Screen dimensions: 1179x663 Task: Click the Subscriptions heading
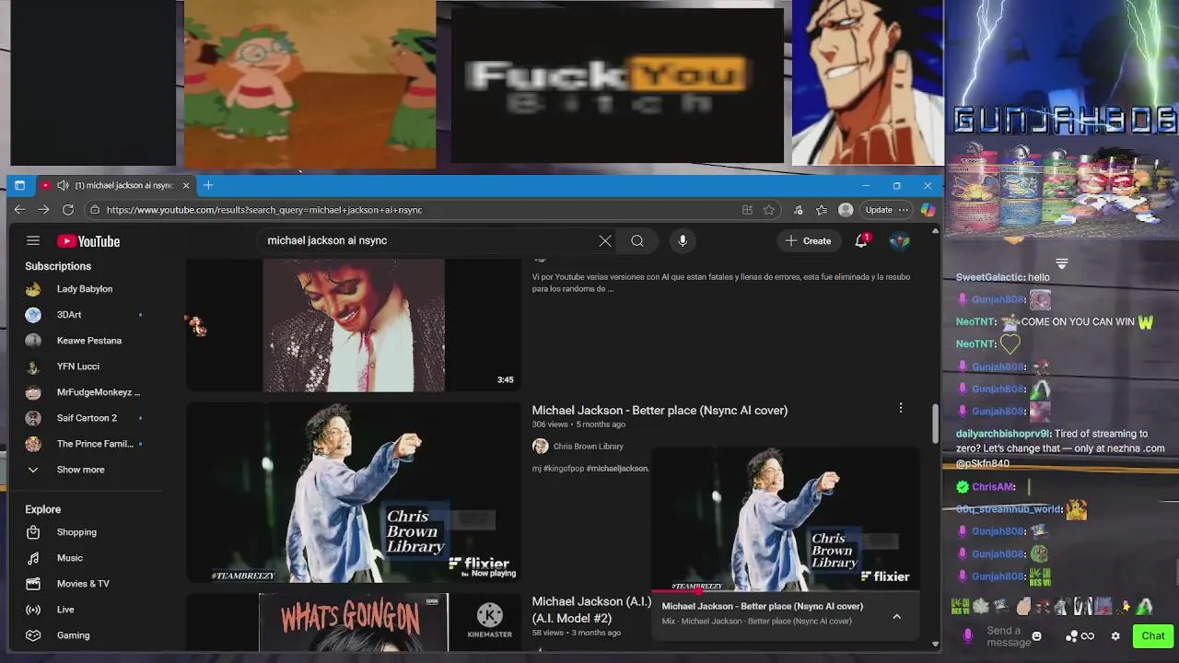(x=58, y=266)
